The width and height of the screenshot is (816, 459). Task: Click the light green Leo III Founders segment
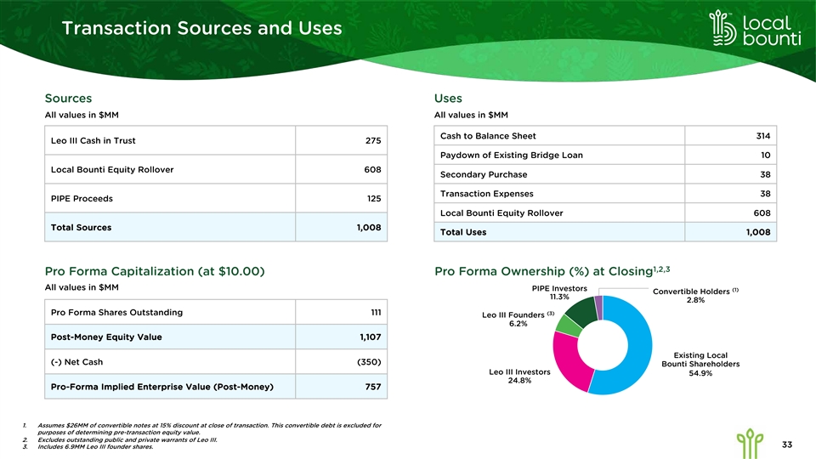point(567,326)
